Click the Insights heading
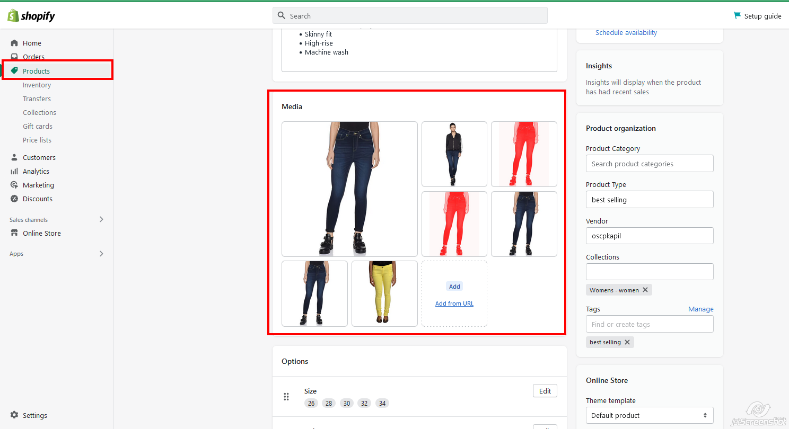The height and width of the screenshot is (429, 789). coord(599,66)
